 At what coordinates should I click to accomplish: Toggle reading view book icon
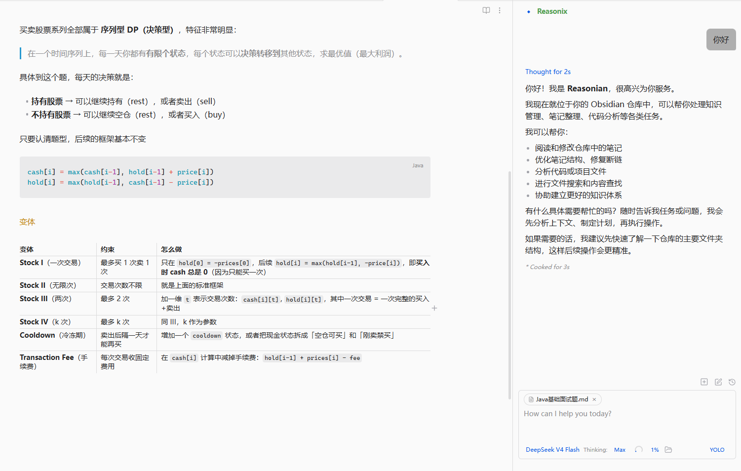tap(486, 10)
